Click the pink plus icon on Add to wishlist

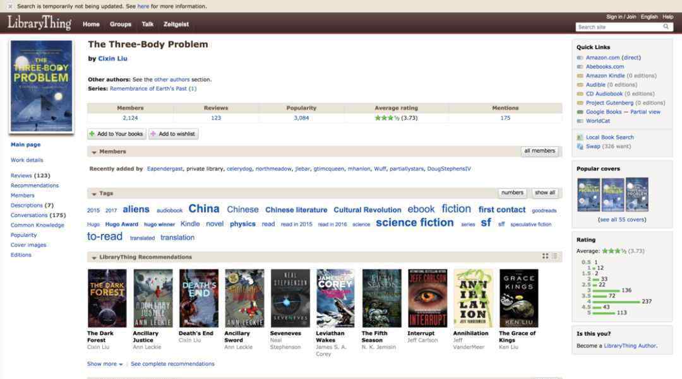[153, 134]
